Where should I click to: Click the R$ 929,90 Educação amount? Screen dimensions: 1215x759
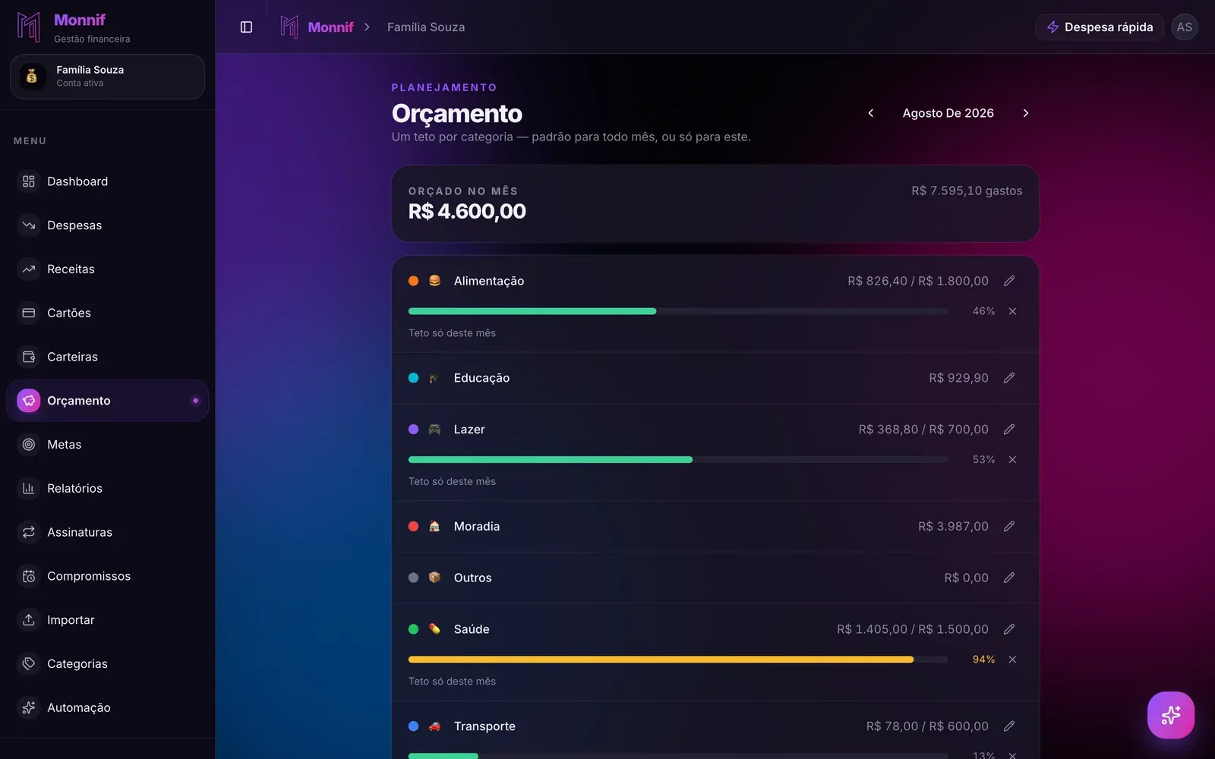958,378
